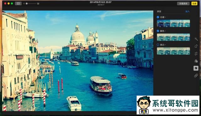This screenshot has width=201, height=116.
Task: Expand the 顏色 disclosure arrow
Action: pos(165,31)
